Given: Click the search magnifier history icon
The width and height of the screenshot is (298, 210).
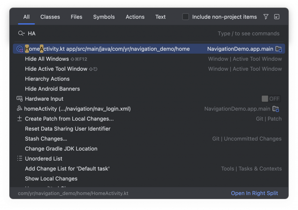Looking at the screenshot, I should pos(21,33).
